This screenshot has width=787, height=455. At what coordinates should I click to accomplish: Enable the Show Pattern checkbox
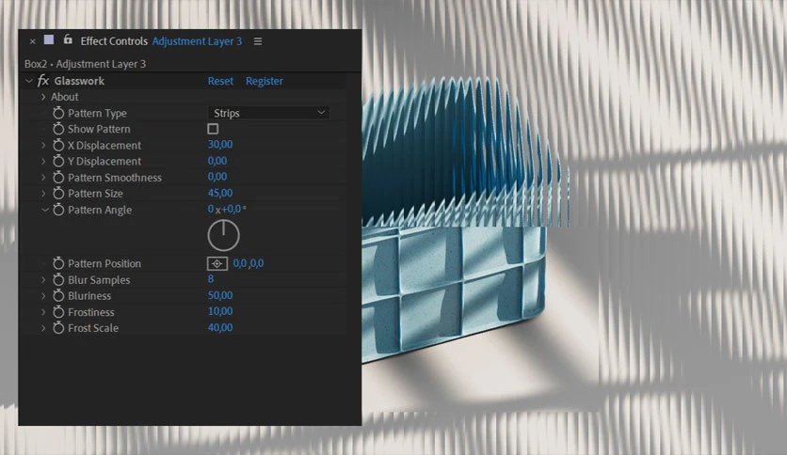click(x=213, y=130)
